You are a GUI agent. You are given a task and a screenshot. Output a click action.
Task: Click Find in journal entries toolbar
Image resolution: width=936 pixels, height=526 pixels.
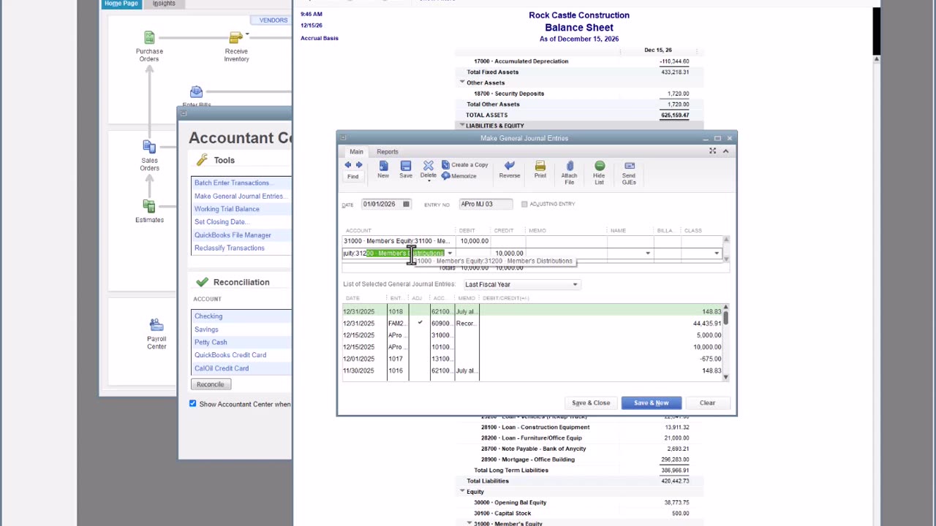click(x=352, y=176)
